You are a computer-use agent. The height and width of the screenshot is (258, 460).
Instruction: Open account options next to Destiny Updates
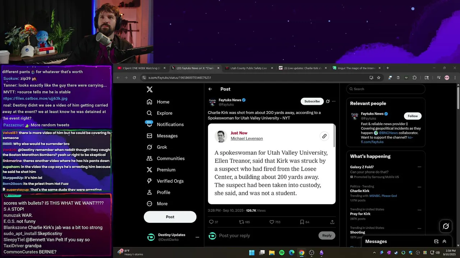pyautogui.click(x=197, y=237)
